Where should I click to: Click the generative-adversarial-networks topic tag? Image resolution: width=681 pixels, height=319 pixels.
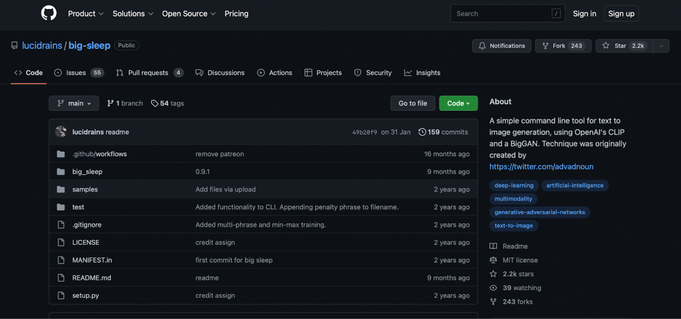coord(540,212)
